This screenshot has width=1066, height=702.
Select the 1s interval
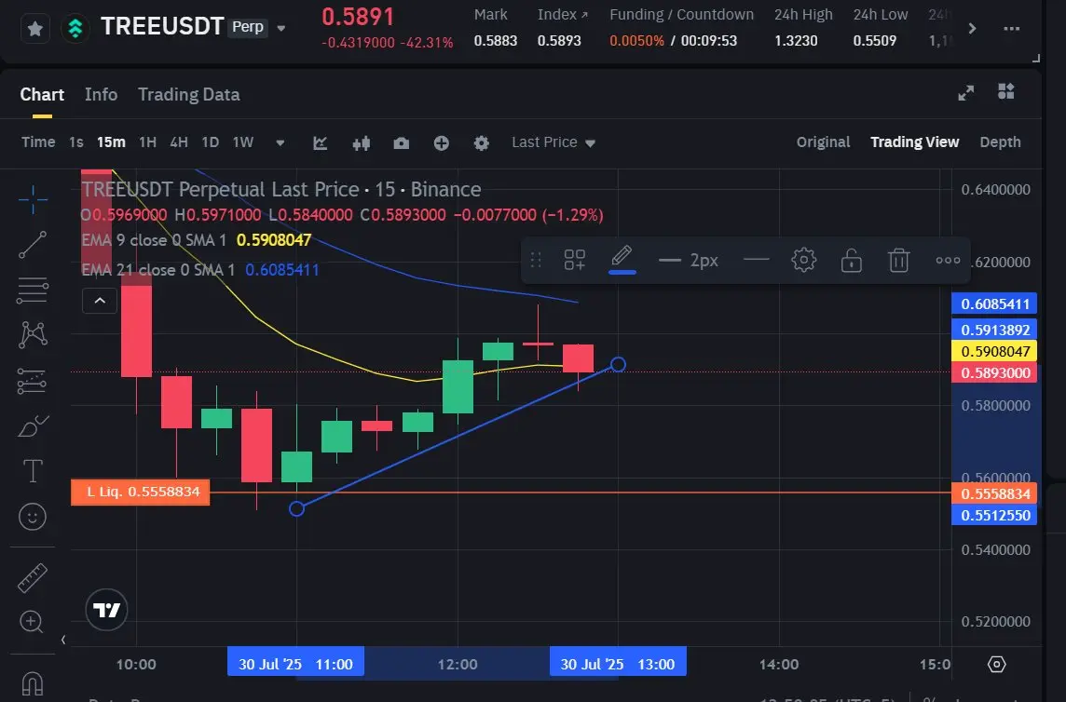[76, 142]
